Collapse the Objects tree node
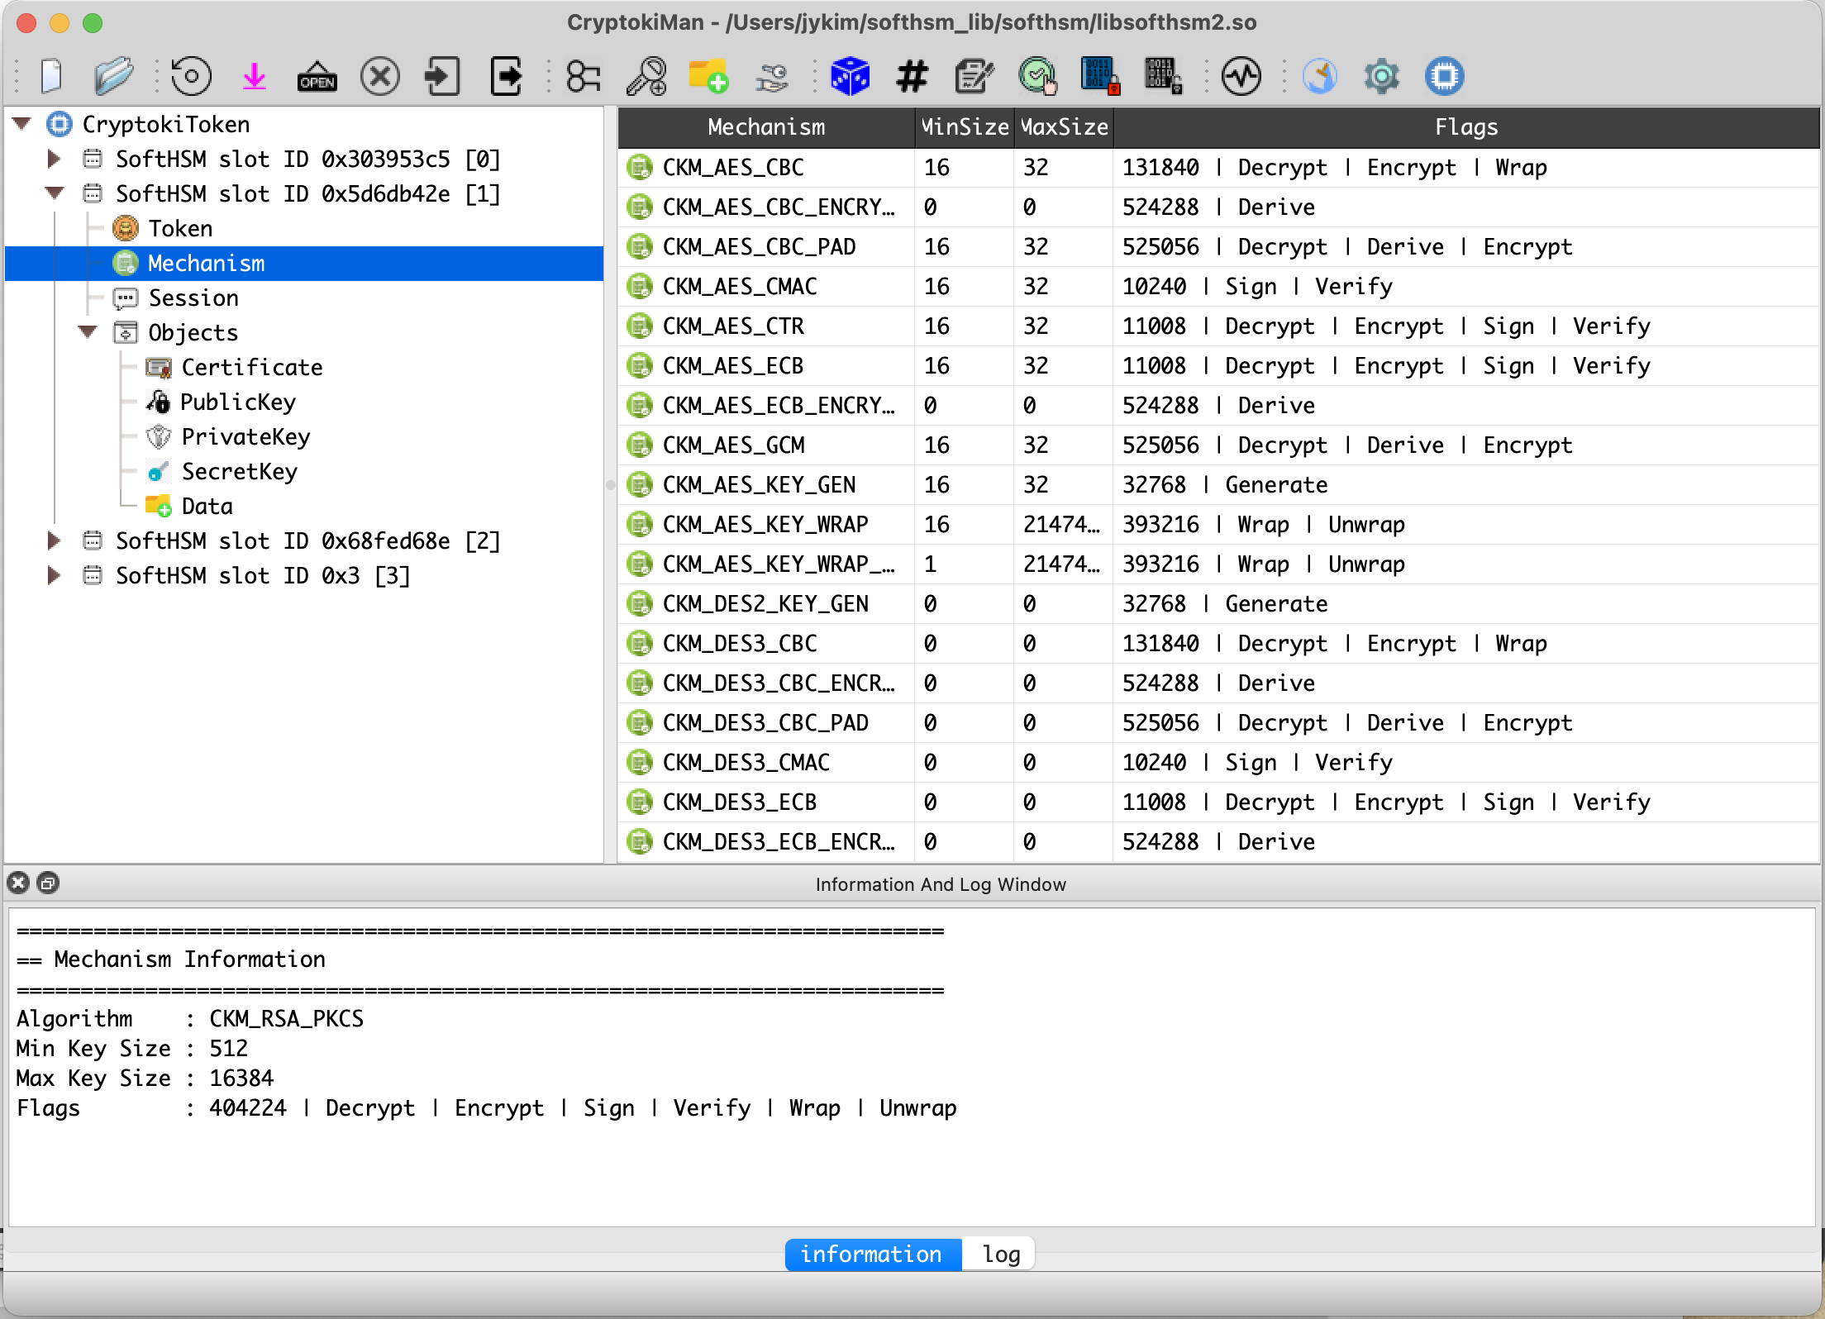The width and height of the screenshot is (1825, 1319). click(x=88, y=332)
